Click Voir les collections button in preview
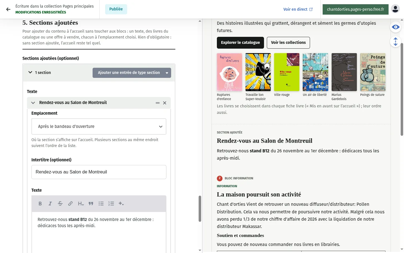 point(288,42)
